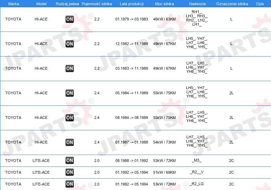Viewport: 271px width, 190px height.
Task: Click engine code 2C in the _M3_ row
Action: pyautogui.click(x=231, y=161)
